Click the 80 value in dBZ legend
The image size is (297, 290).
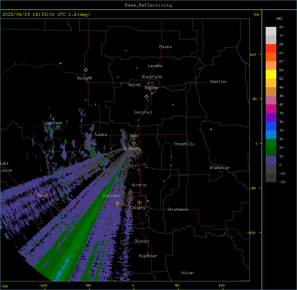[281, 27]
